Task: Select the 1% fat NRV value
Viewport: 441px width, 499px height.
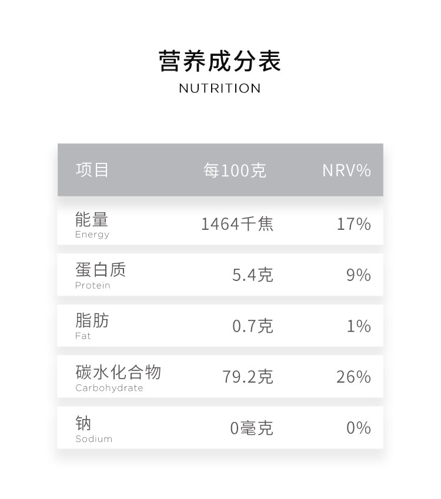Action: point(358,326)
